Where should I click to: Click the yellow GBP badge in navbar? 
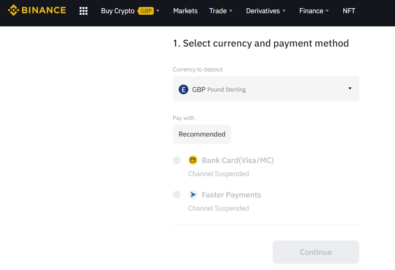tap(146, 11)
